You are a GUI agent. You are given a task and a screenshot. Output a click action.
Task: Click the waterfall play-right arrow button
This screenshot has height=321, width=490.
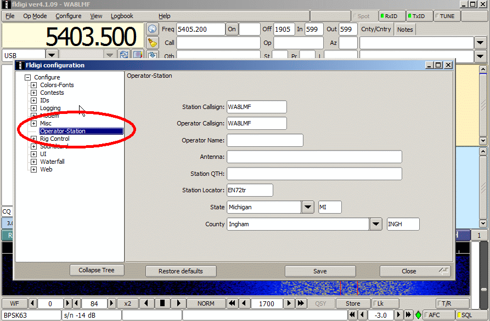178,303
